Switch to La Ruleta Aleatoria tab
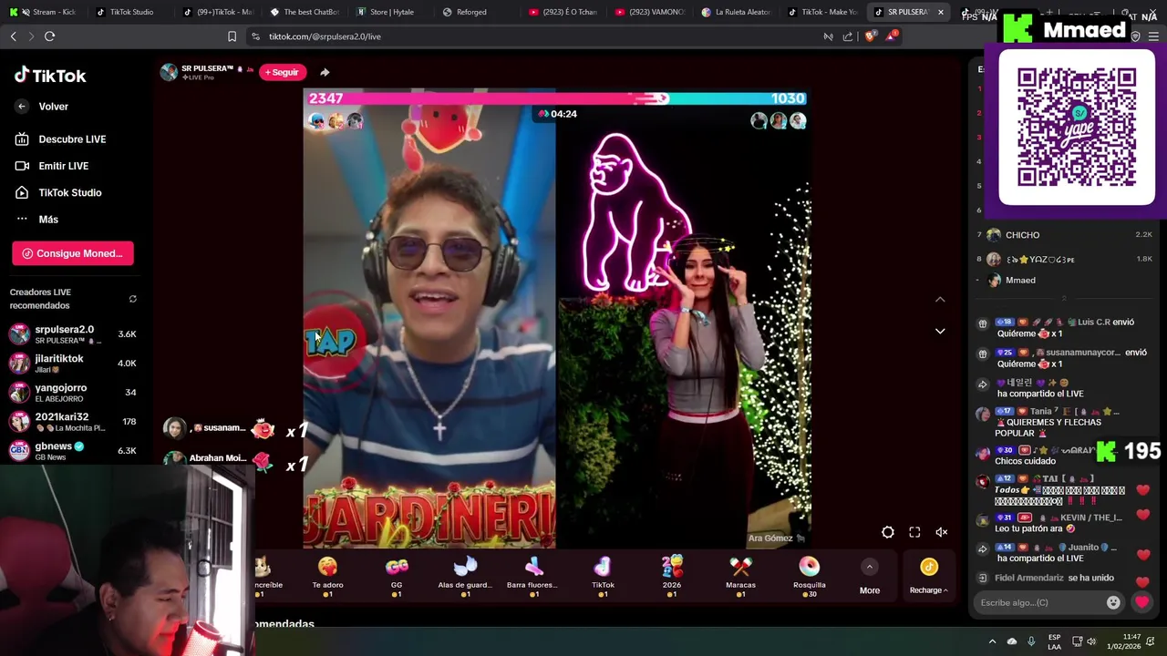This screenshot has width=1167, height=656. pyautogui.click(x=735, y=12)
